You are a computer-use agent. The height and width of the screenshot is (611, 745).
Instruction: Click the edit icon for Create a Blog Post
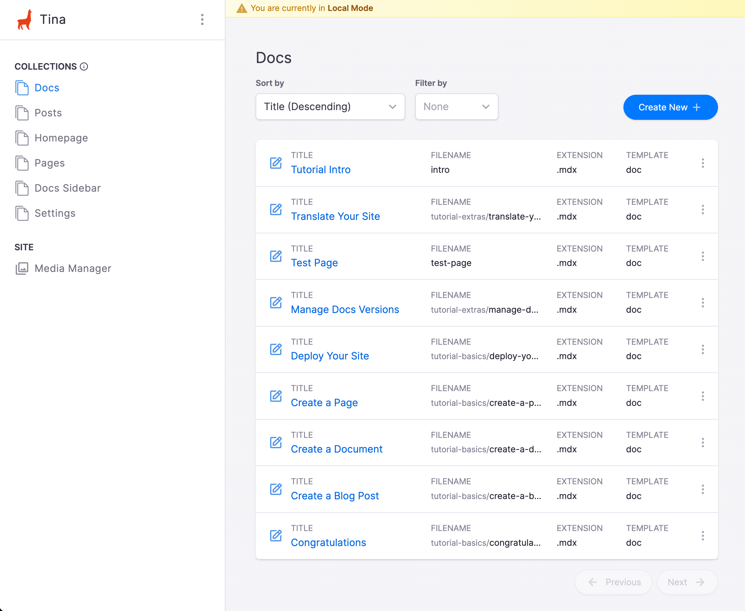pyautogui.click(x=275, y=489)
